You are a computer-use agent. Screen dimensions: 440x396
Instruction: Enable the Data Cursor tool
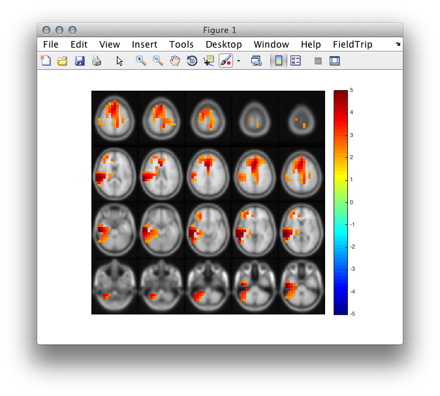209,61
